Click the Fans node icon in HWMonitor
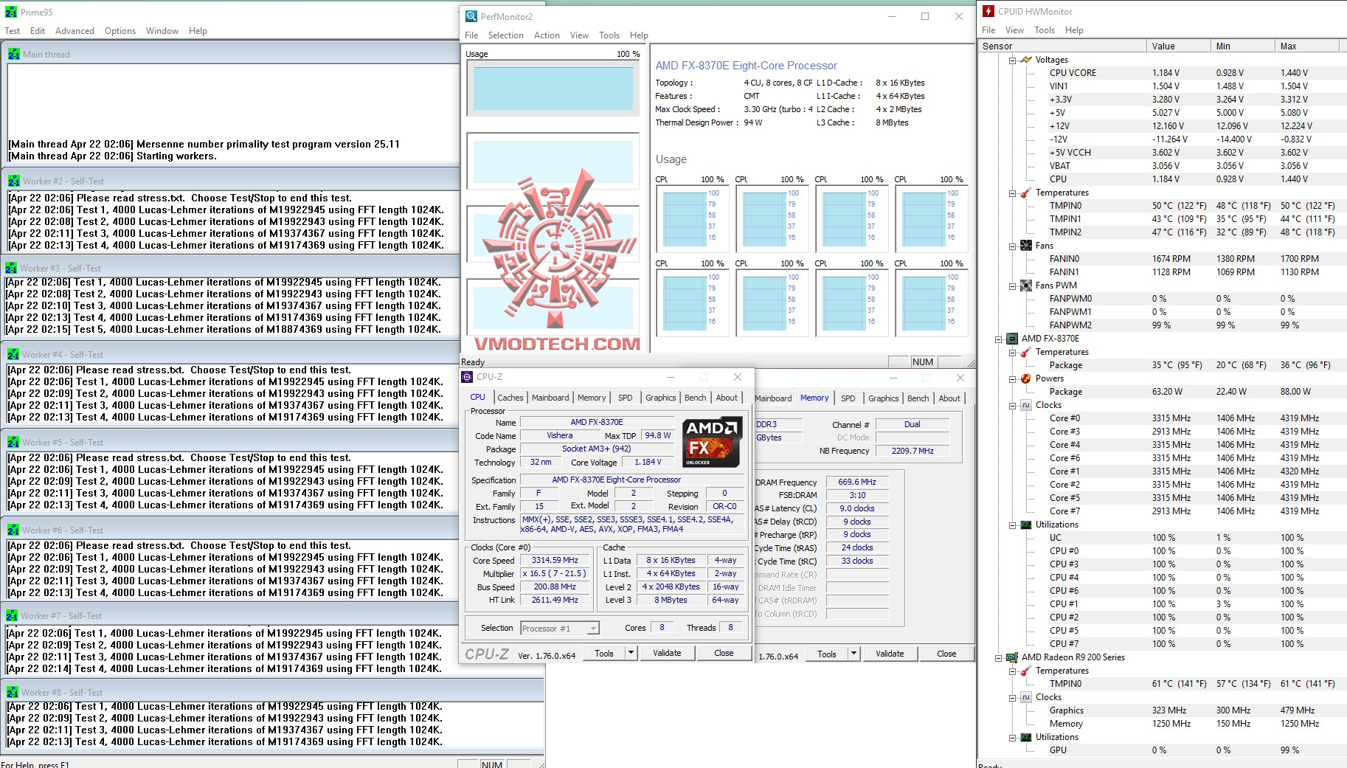This screenshot has width=1347, height=768. click(1025, 246)
